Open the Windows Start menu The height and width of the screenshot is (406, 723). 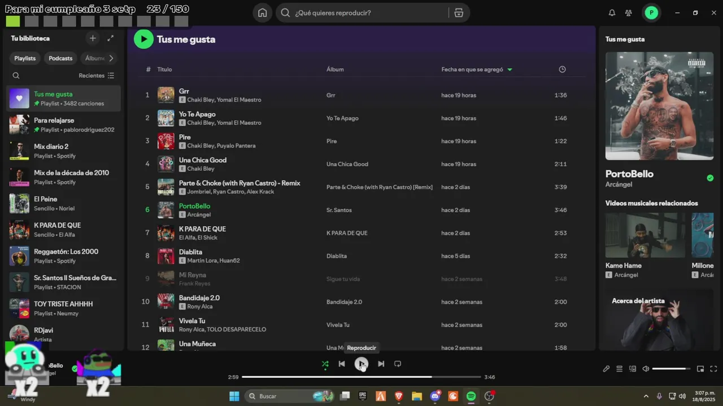[x=234, y=396]
